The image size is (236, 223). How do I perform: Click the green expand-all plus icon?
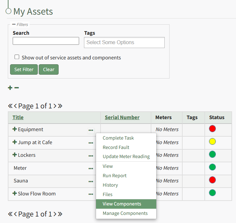pos(10,88)
